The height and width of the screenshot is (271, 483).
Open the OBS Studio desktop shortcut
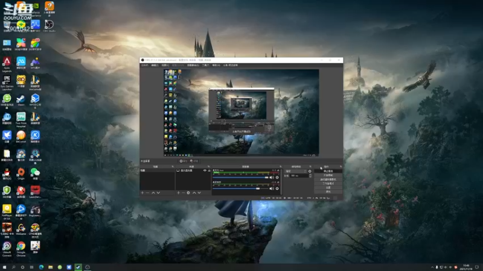(x=50, y=25)
